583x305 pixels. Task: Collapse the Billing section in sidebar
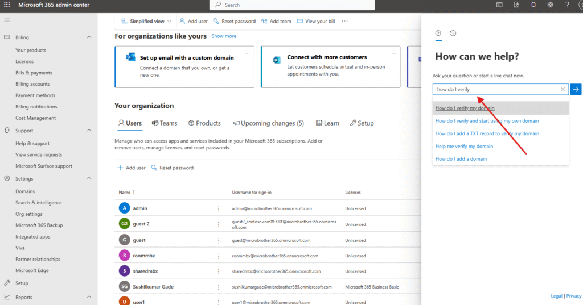89,37
